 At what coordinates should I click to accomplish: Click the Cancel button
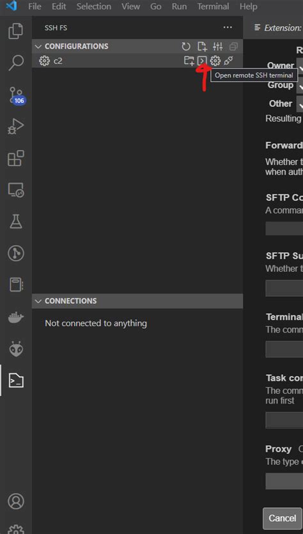283,519
